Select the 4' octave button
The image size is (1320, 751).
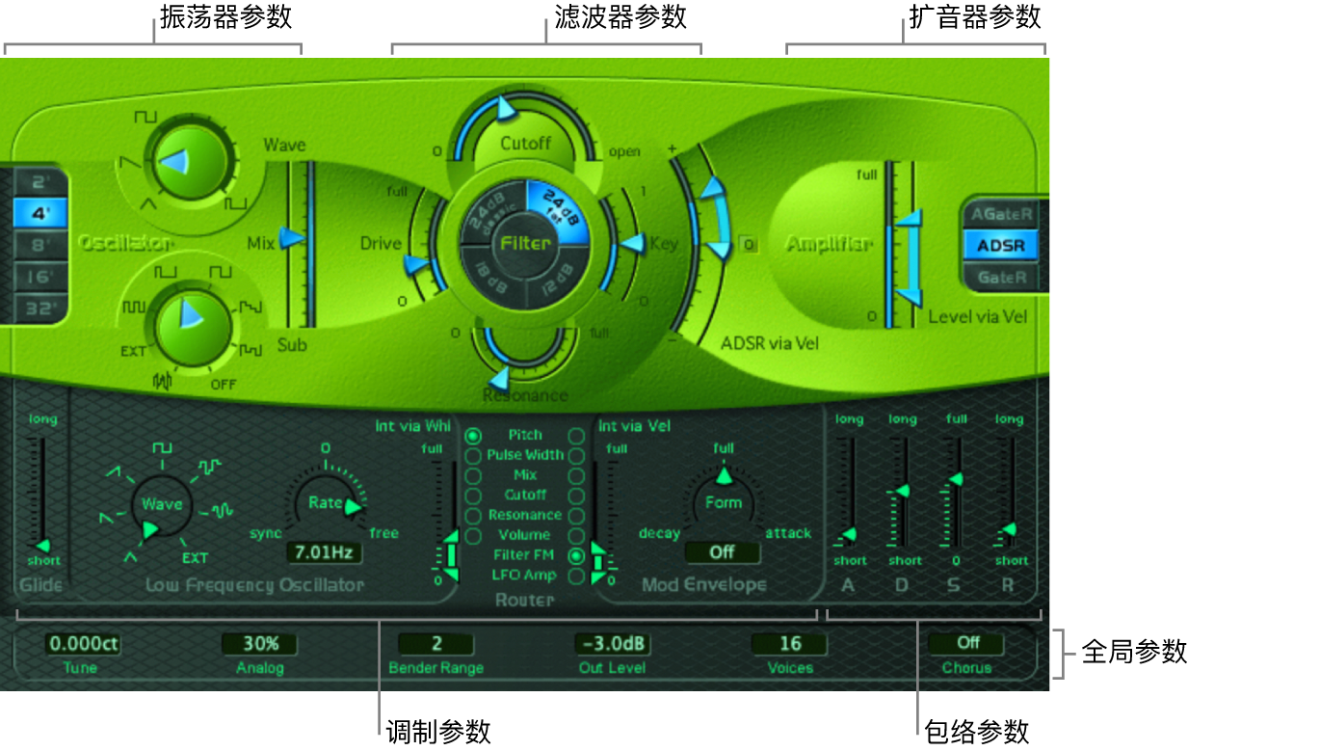pos(41,213)
